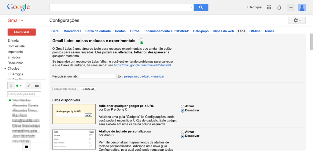Image resolution: width=313 pixels, height=151 pixels.
Task: Collapse the Círculos tree section
Action: coord(5,69)
